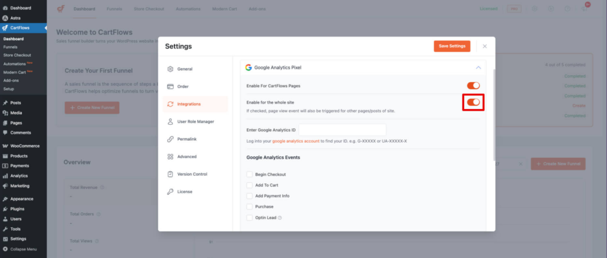
Task: Select the User Role Manager icon
Action: 171,121
